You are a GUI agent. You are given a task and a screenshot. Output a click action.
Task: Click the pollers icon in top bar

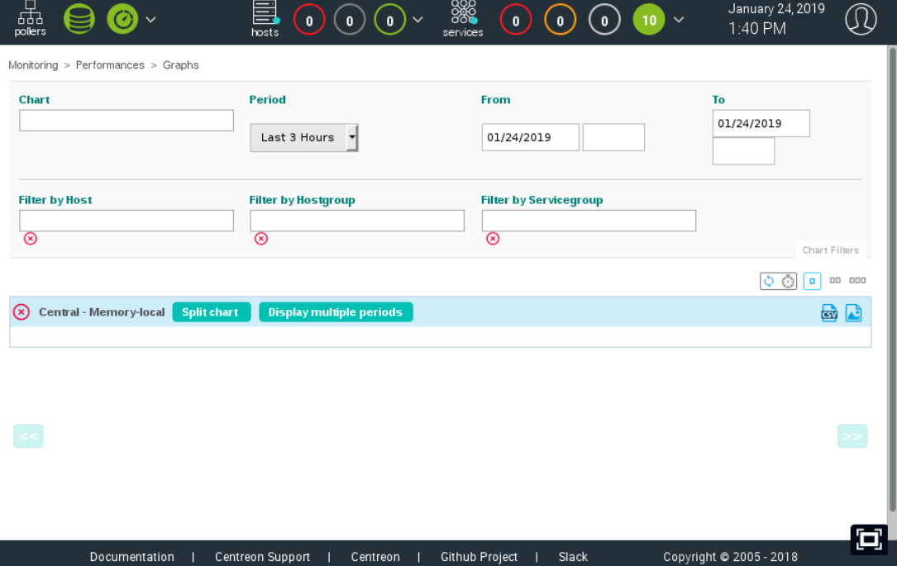tap(30, 19)
